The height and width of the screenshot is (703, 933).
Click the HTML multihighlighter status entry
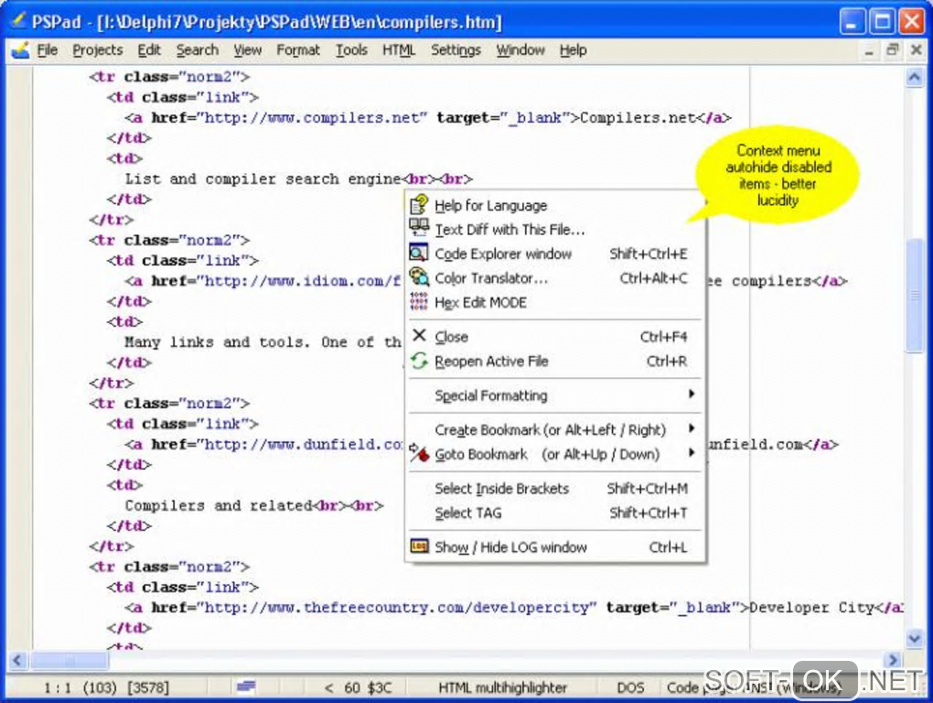tap(502, 687)
